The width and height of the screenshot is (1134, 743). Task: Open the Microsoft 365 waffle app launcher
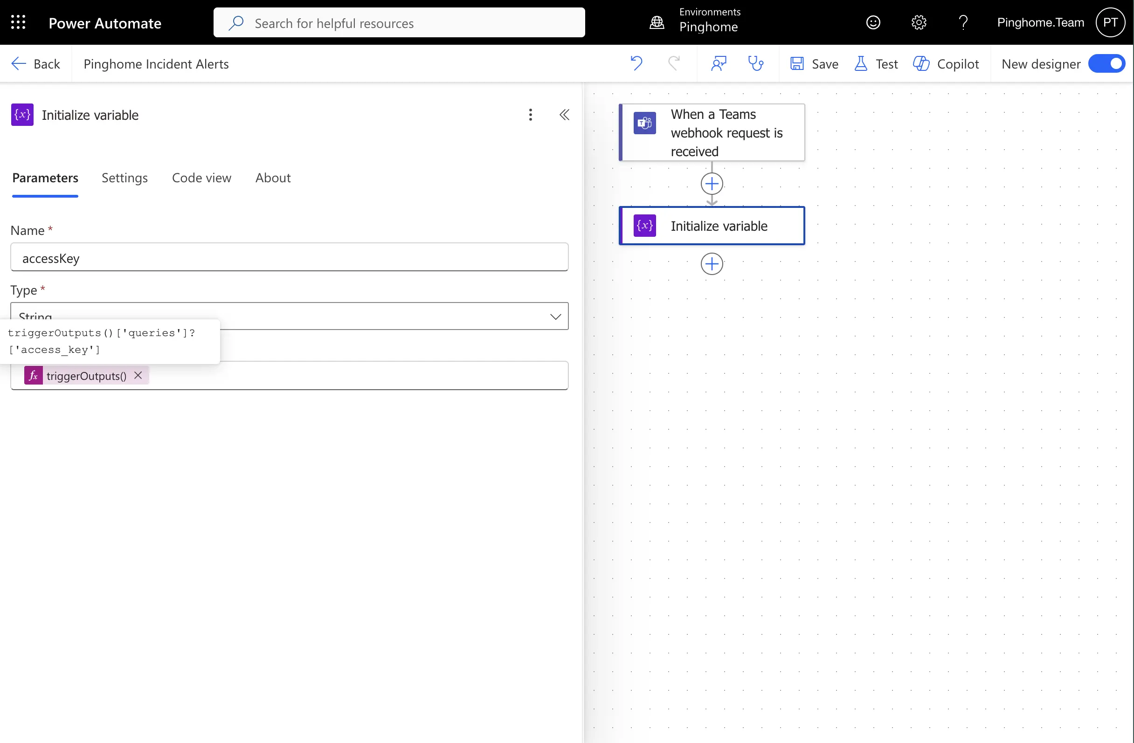(x=18, y=22)
